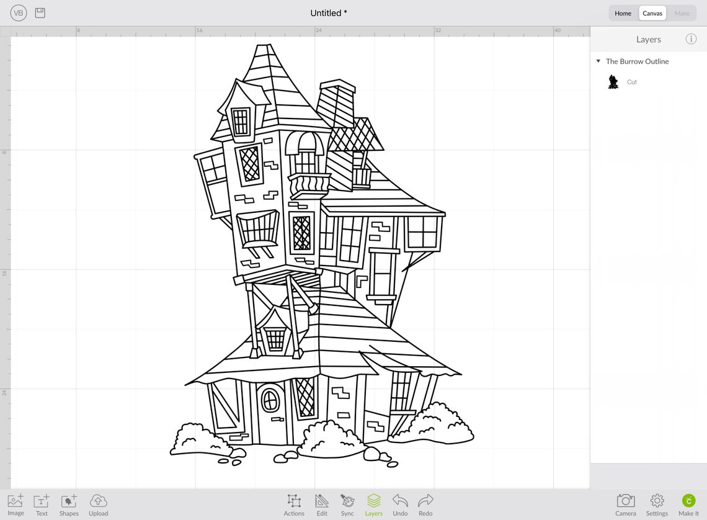The image size is (707, 520).
Task: Open the VB account profile
Action: point(18,12)
